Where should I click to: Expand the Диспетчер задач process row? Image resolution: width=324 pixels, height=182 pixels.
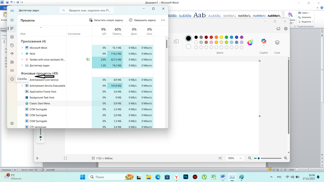tap(22, 66)
